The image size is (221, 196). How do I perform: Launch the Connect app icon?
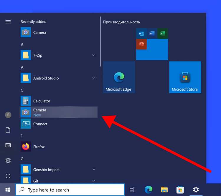point(26,124)
